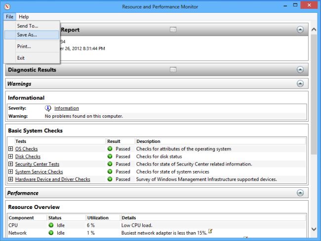Click the scroll down arrow
Screen dimensions: 321x241
[314, 229]
